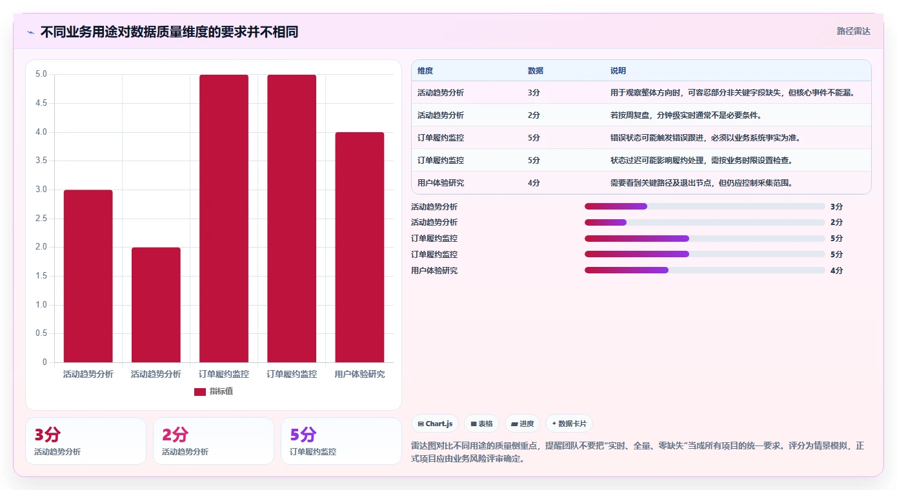This screenshot has width=897, height=490.
Task: Select the 进度 tag
Action: coord(522,424)
